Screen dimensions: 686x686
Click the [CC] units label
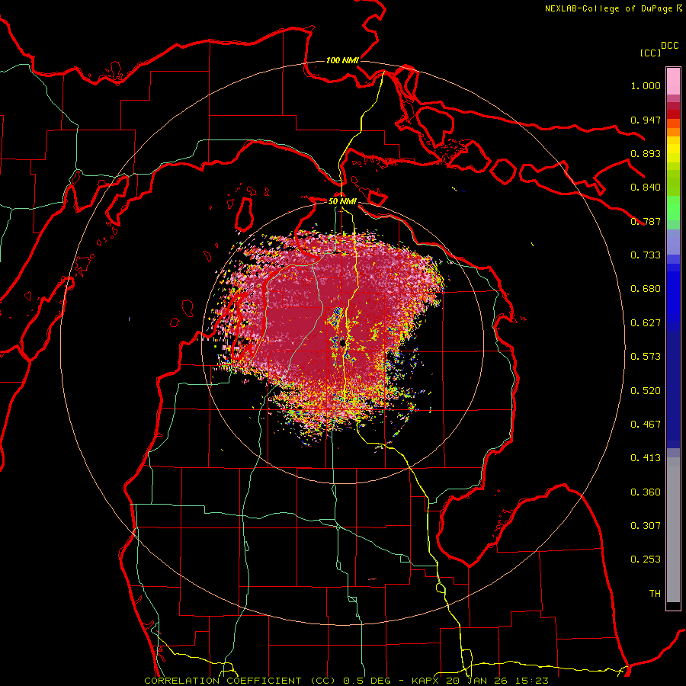click(x=651, y=53)
